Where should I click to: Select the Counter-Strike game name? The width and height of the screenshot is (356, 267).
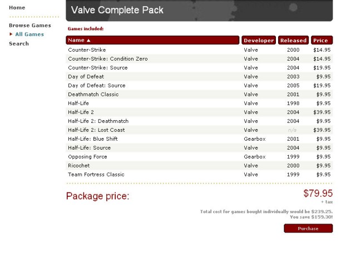click(87, 50)
